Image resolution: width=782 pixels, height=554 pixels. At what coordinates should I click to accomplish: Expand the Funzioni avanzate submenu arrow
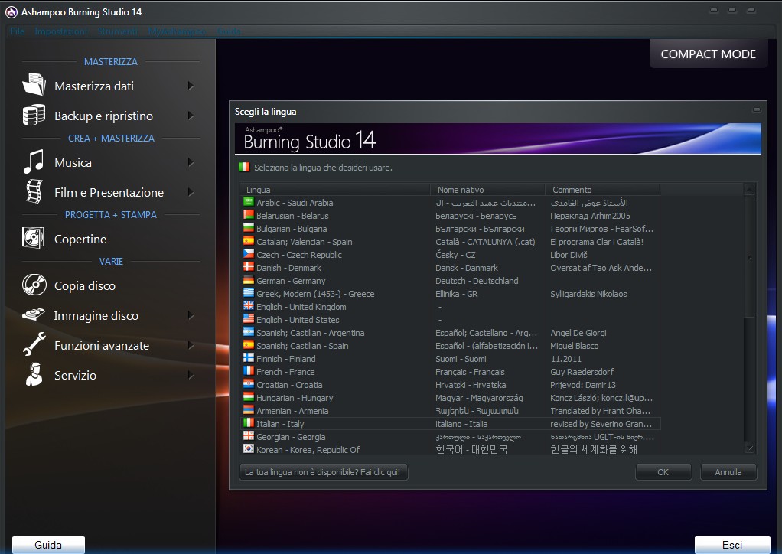tap(191, 345)
